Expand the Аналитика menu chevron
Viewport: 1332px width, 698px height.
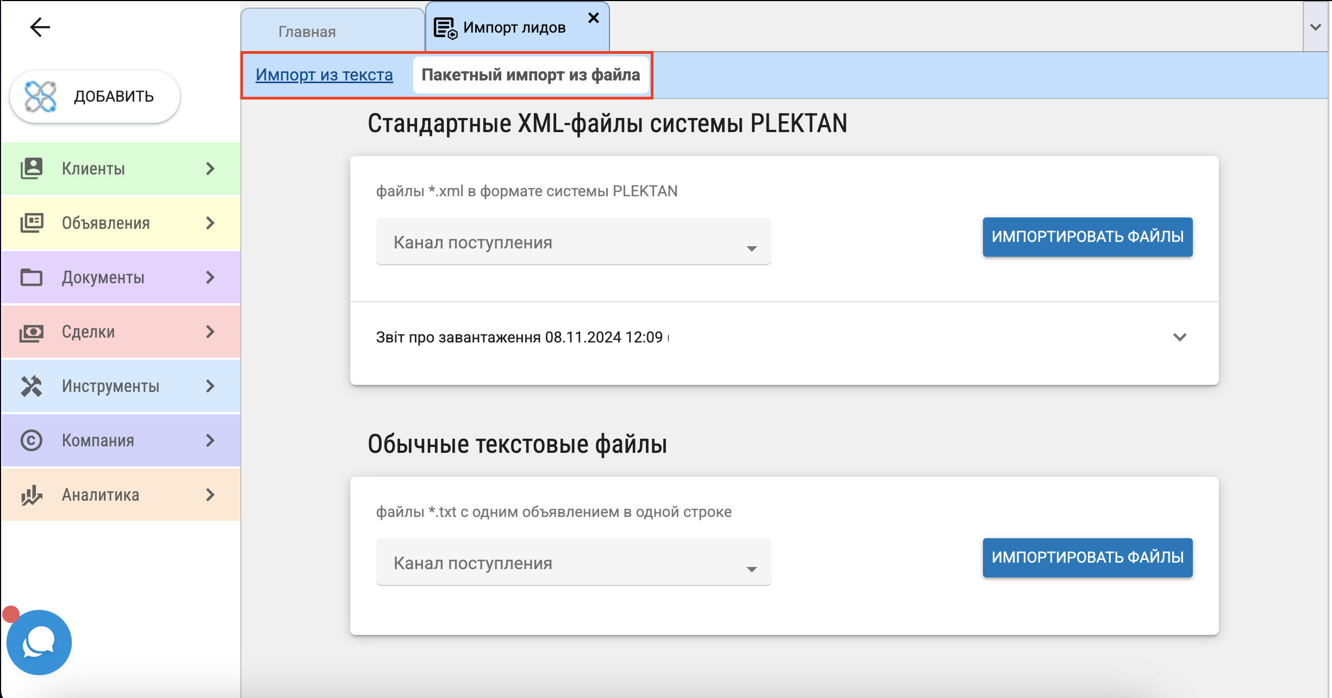pos(210,495)
